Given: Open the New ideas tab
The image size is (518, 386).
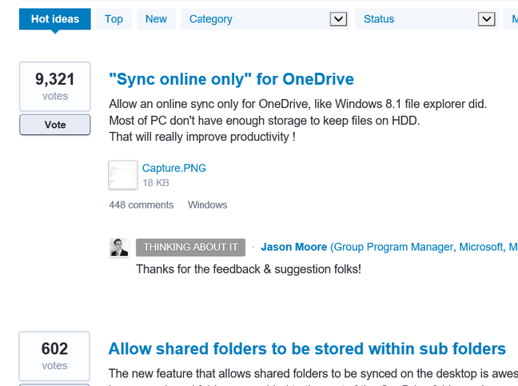Looking at the screenshot, I should [x=156, y=19].
